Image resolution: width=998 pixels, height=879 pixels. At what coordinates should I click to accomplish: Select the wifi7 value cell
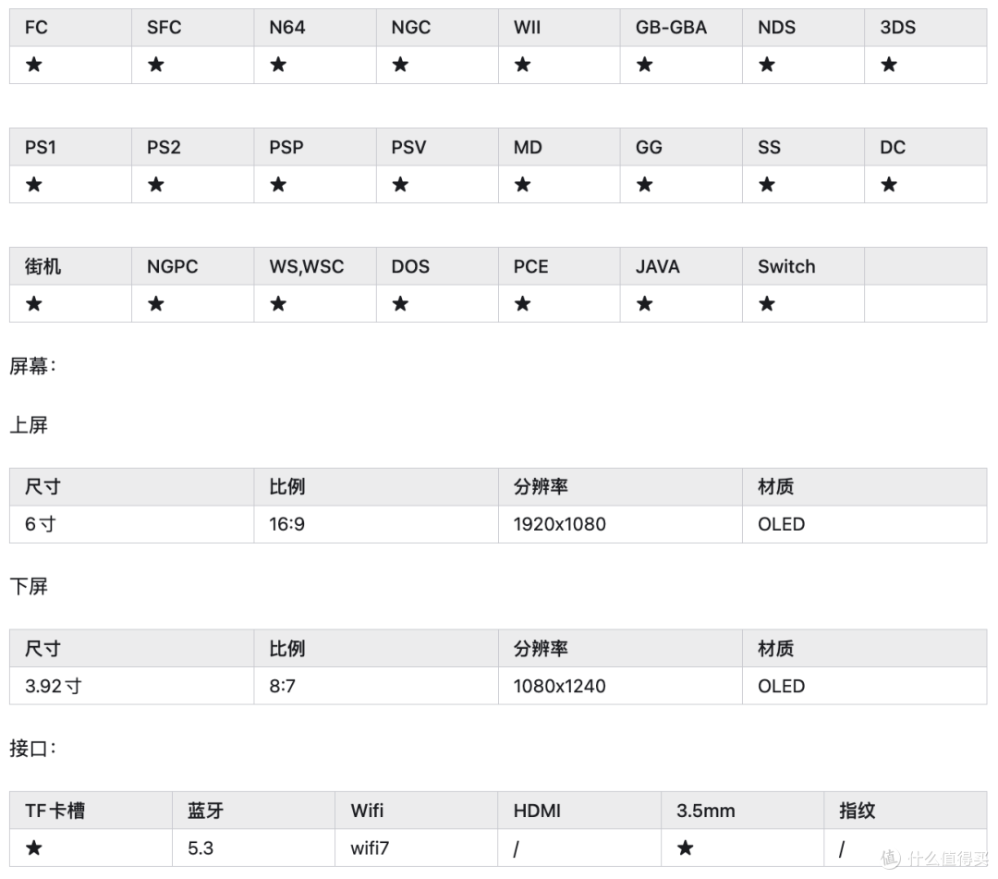(x=416, y=848)
